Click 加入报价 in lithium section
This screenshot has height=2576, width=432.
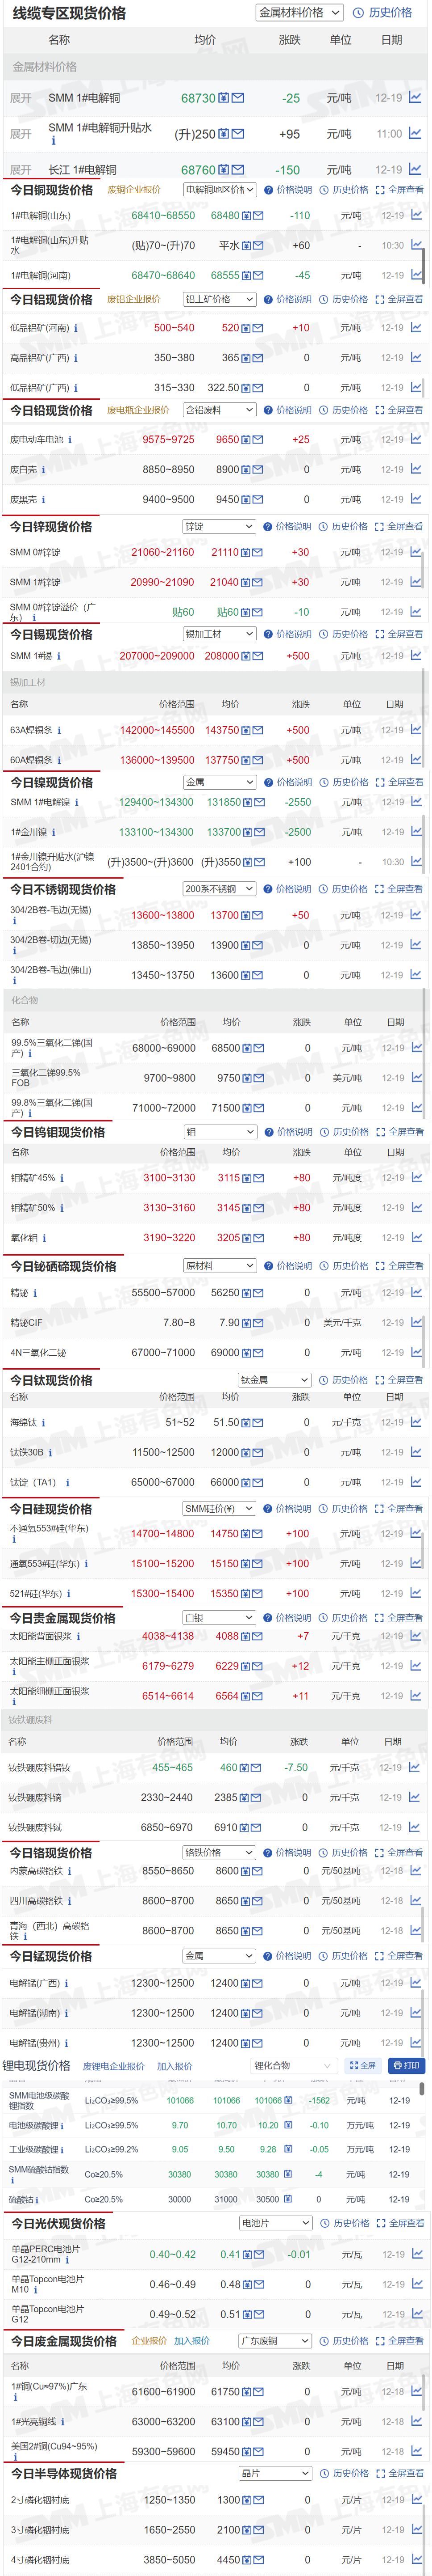click(x=174, y=2066)
